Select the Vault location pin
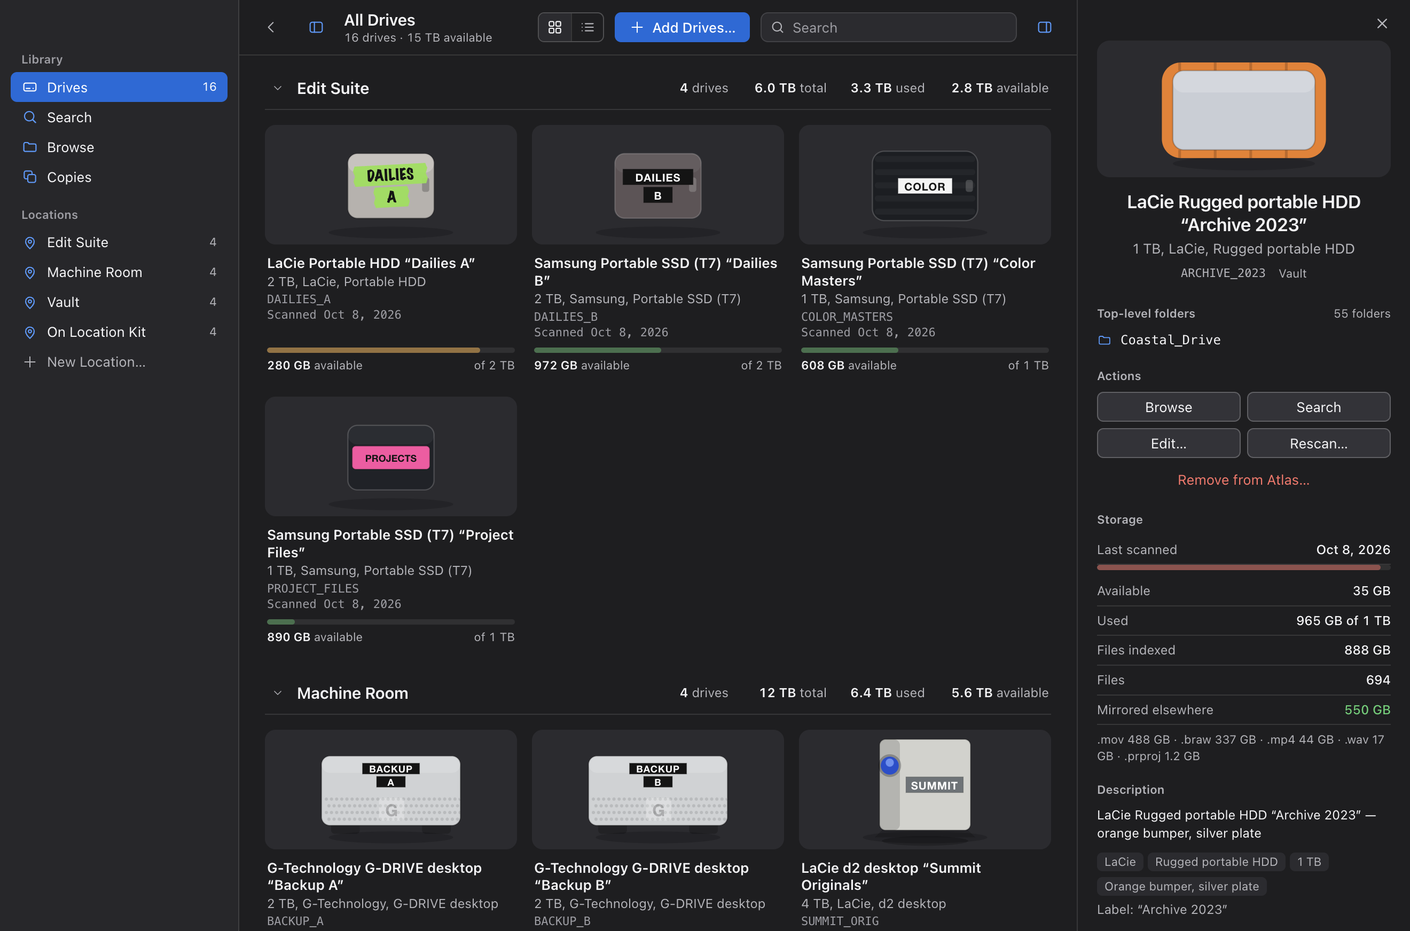This screenshot has width=1410, height=931. pos(30,302)
